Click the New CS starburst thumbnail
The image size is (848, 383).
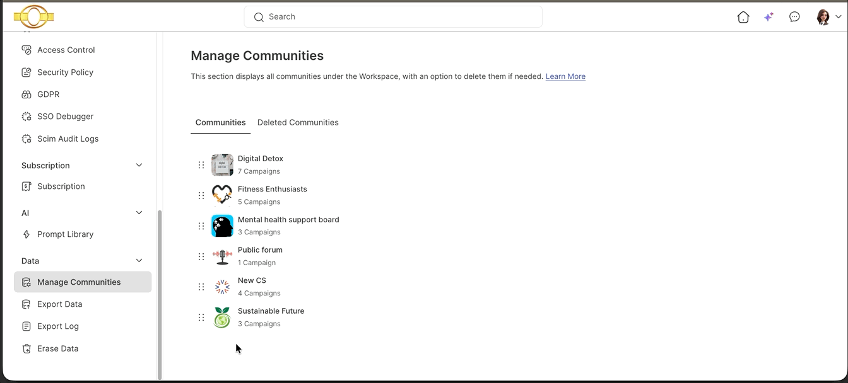[x=222, y=287]
